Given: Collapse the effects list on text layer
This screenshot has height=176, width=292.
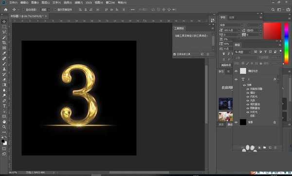Looking at the screenshot, I should click(x=278, y=79).
